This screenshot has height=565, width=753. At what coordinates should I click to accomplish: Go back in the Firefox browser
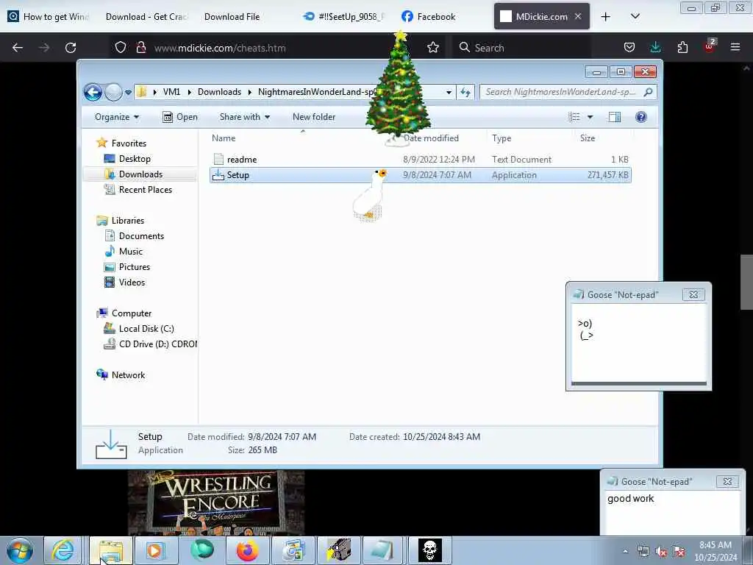[x=18, y=48]
